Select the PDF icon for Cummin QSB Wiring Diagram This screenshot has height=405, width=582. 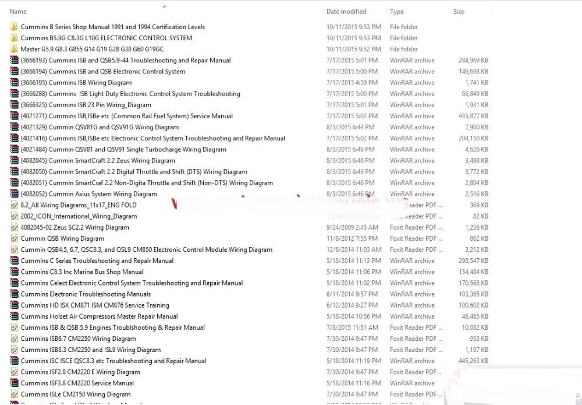coord(14,238)
